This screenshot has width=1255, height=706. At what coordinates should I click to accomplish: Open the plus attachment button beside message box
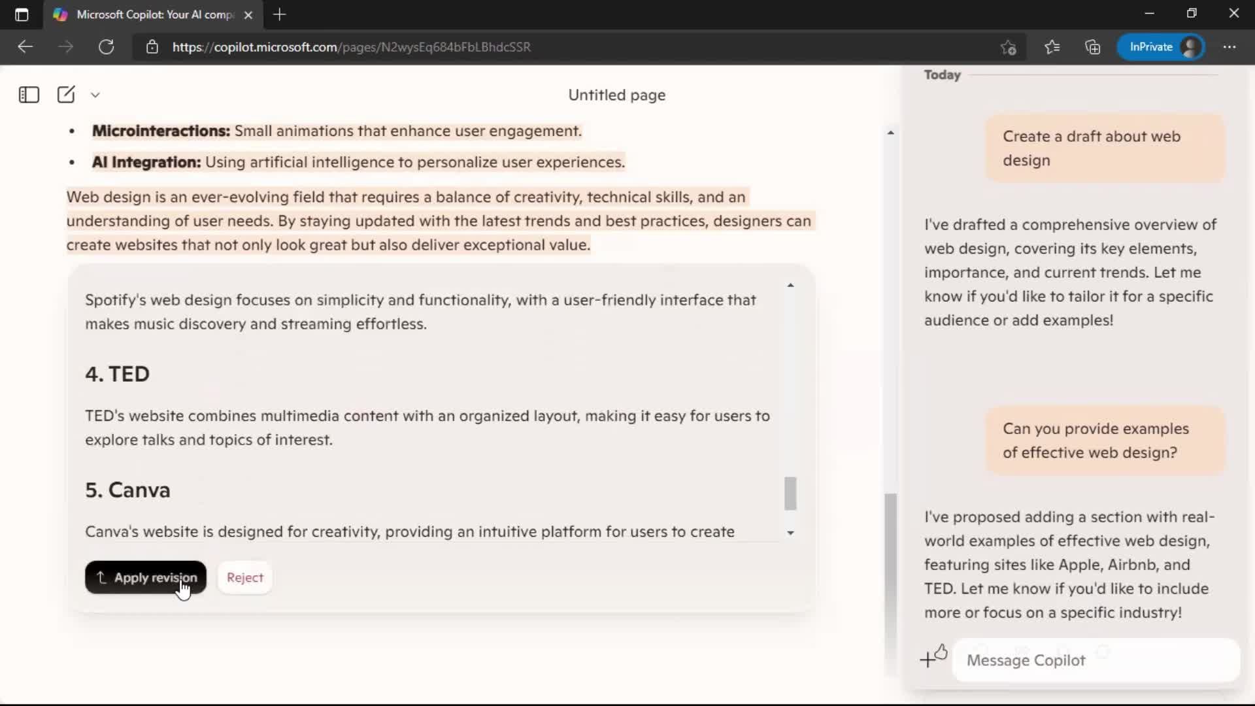(927, 660)
